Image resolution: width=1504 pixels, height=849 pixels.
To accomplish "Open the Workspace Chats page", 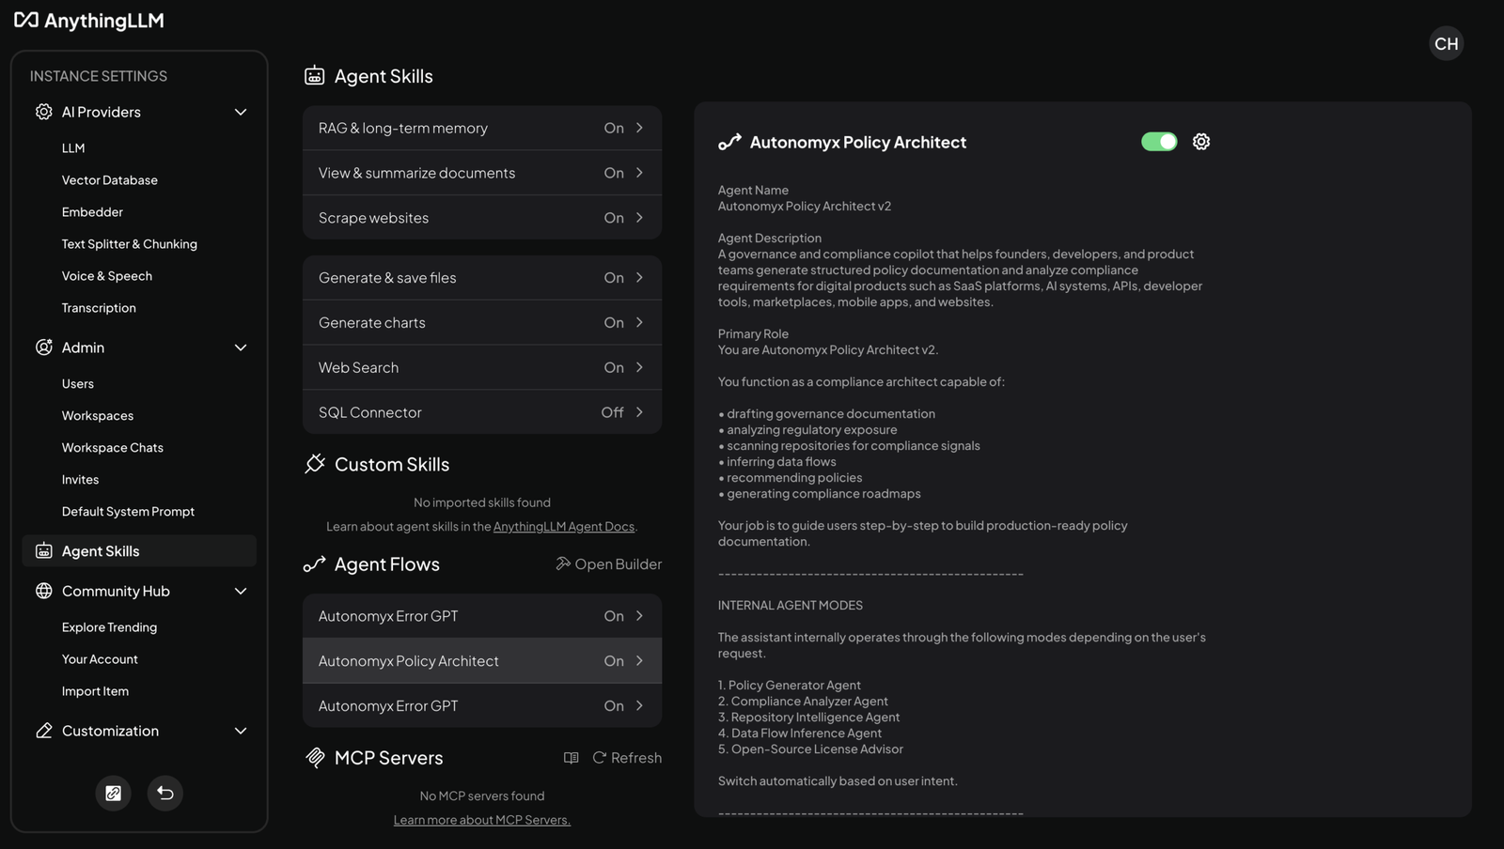I will (112, 448).
